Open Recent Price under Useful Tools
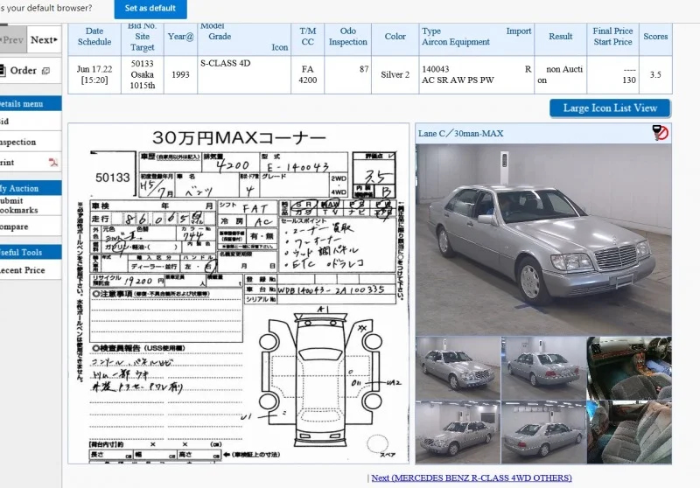The width and height of the screenshot is (700, 488). tap(22, 270)
